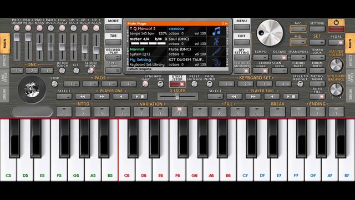Viewport: 355px width, 200px height.
Task: Tap the power button icon
Action: (336, 22)
